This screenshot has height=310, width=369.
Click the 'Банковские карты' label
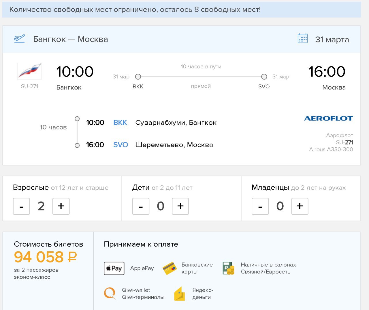pos(197,268)
